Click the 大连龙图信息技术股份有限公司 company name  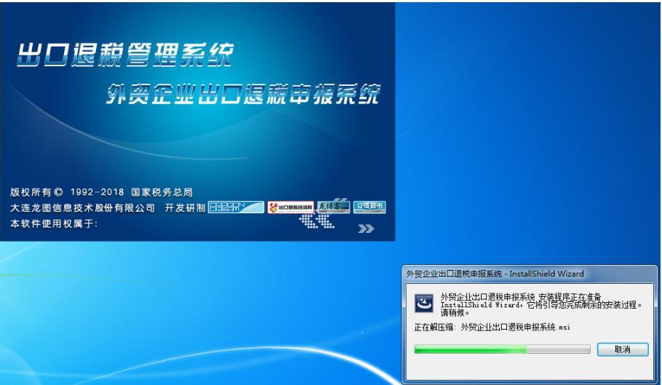pos(83,208)
